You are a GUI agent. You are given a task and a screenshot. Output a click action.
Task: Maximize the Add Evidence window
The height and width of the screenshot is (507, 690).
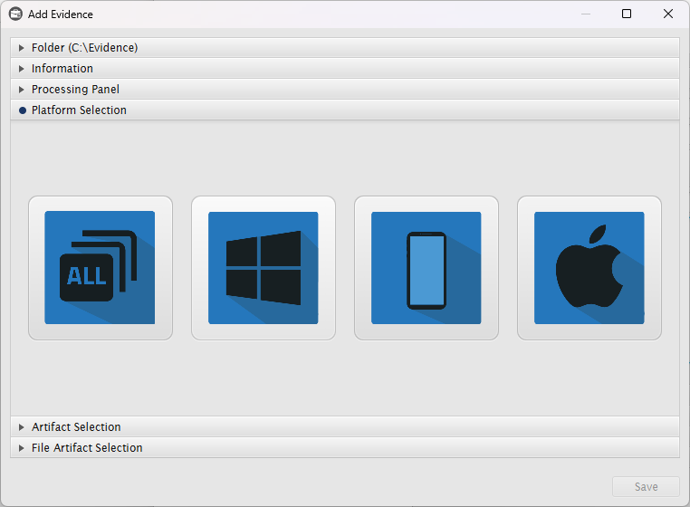tap(627, 14)
